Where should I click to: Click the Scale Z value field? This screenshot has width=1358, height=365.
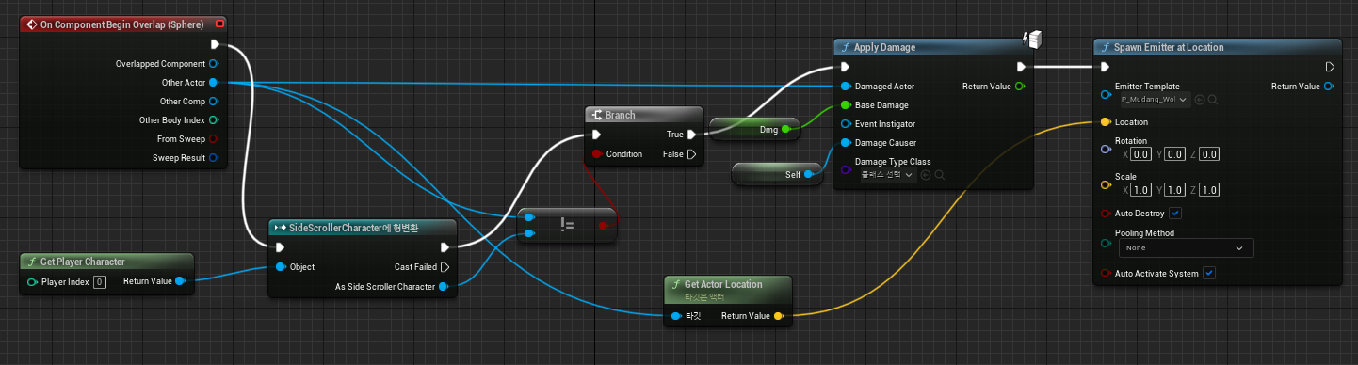click(x=1210, y=190)
